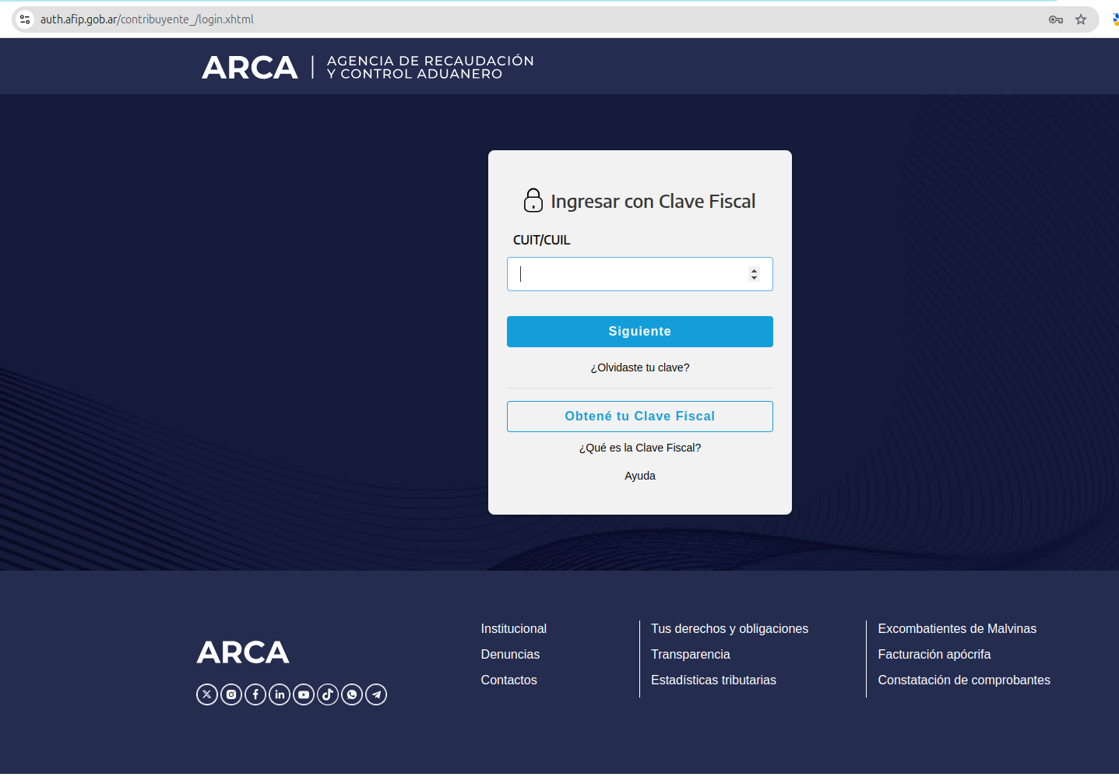Open the Denuncias footer link
This screenshot has height=784, width=1119.
point(510,654)
